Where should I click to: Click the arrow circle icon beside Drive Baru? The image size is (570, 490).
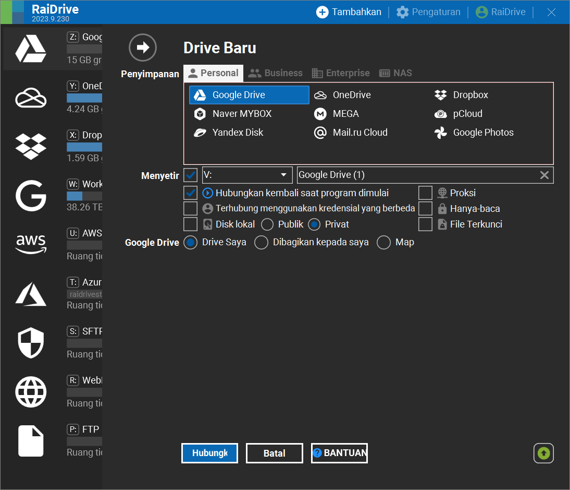coord(143,47)
